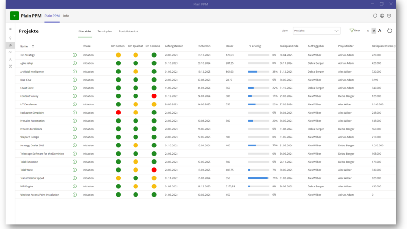407x229 pixels.
Task: Open the Info link in the header
Action: click(66, 16)
